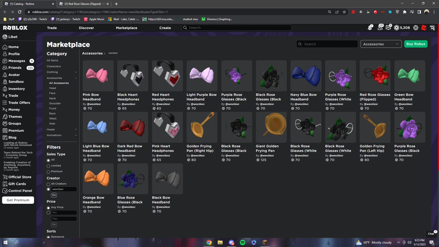Open the Robux balance icon showing 5,208
Viewport: 439px width, 247px height.
(x=397, y=28)
